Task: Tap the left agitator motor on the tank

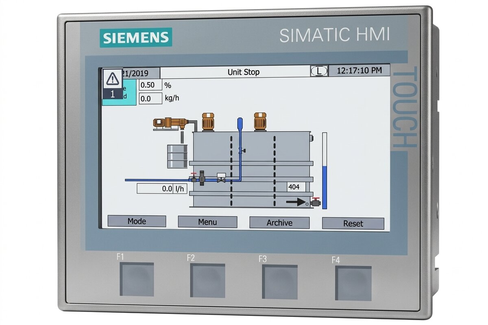Action: 208,122
